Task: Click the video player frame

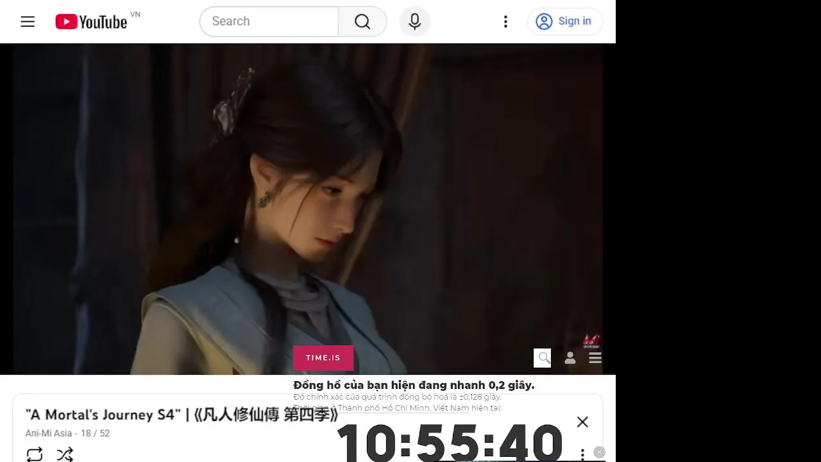Action: [x=308, y=209]
